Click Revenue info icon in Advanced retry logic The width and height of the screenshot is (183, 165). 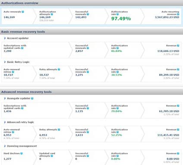(x=178, y=130)
